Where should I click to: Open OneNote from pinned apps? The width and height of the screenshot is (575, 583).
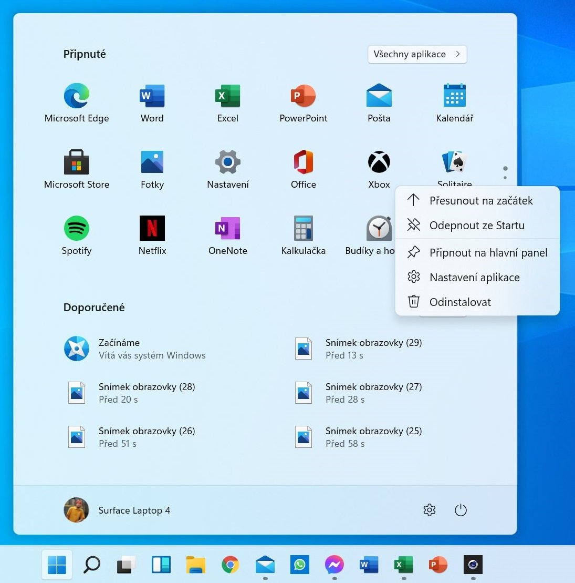click(x=228, y=236)
